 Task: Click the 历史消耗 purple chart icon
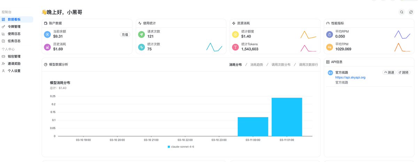pyautogui.click(x=47, y=47)
